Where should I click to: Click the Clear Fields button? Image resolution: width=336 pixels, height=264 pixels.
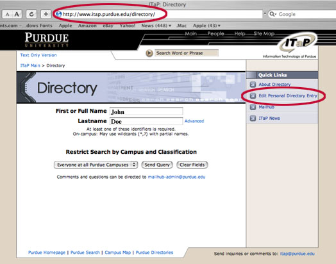[192, 165]
